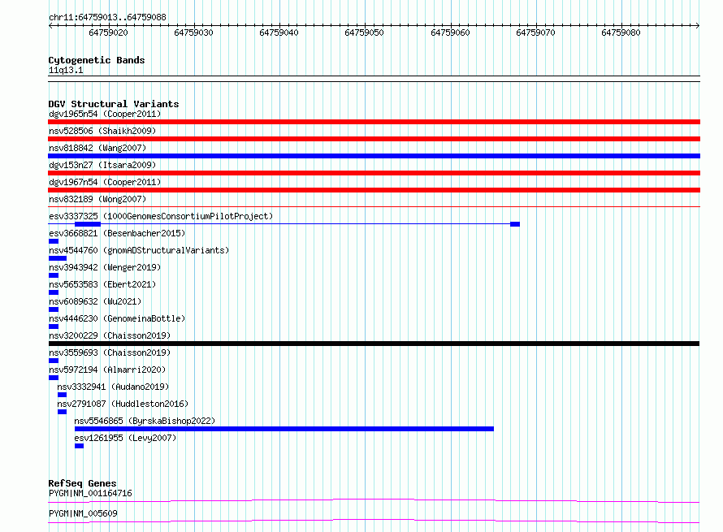Click the black bar under nsv3200229
The width and height of the screenshot is (723, 532).
[x=374, y=344]
